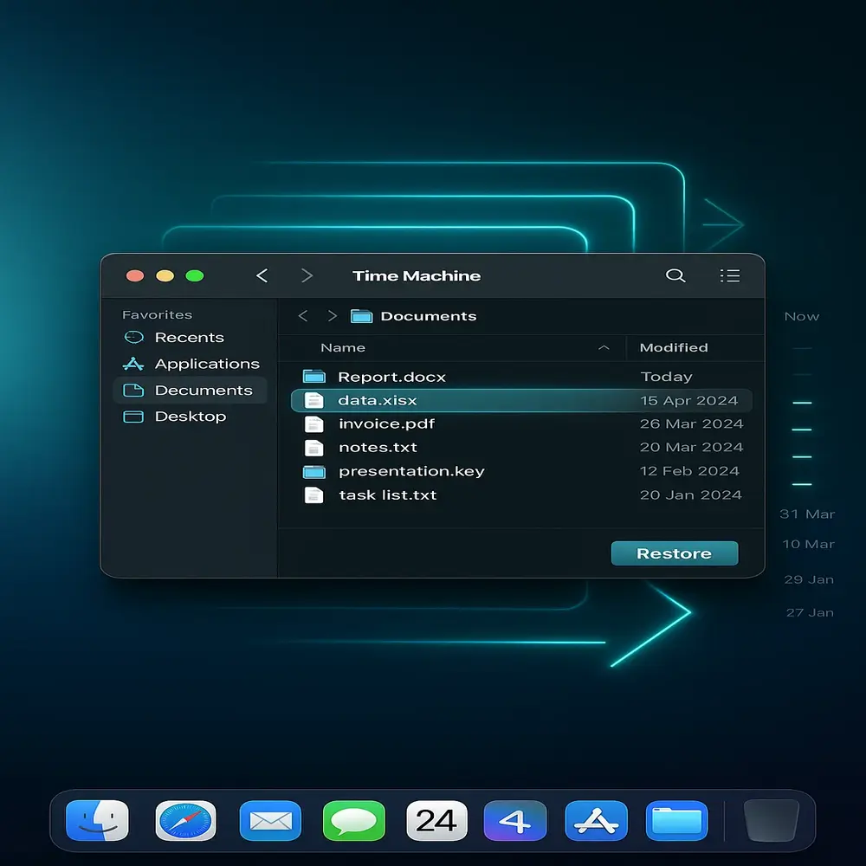Sort by the Name column header
Viewport: 866px width, 866px height.
point(343,347)
